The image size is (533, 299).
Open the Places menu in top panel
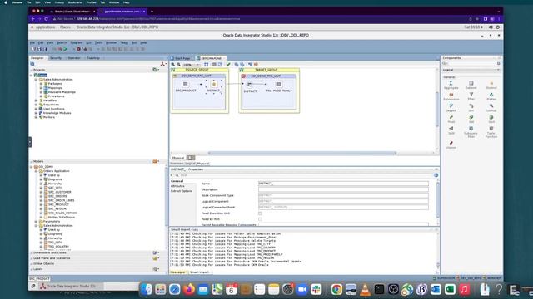tap(65, 27)
